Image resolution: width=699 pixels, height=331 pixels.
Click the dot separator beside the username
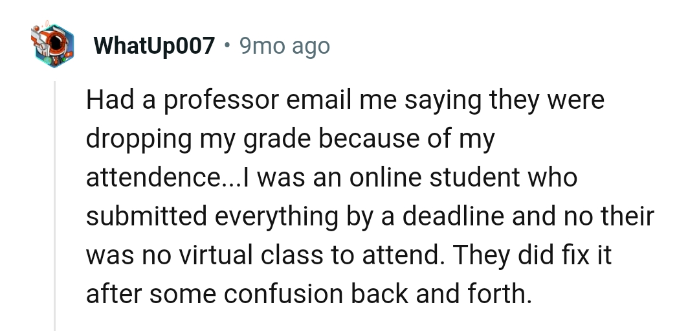pos(227,46)
